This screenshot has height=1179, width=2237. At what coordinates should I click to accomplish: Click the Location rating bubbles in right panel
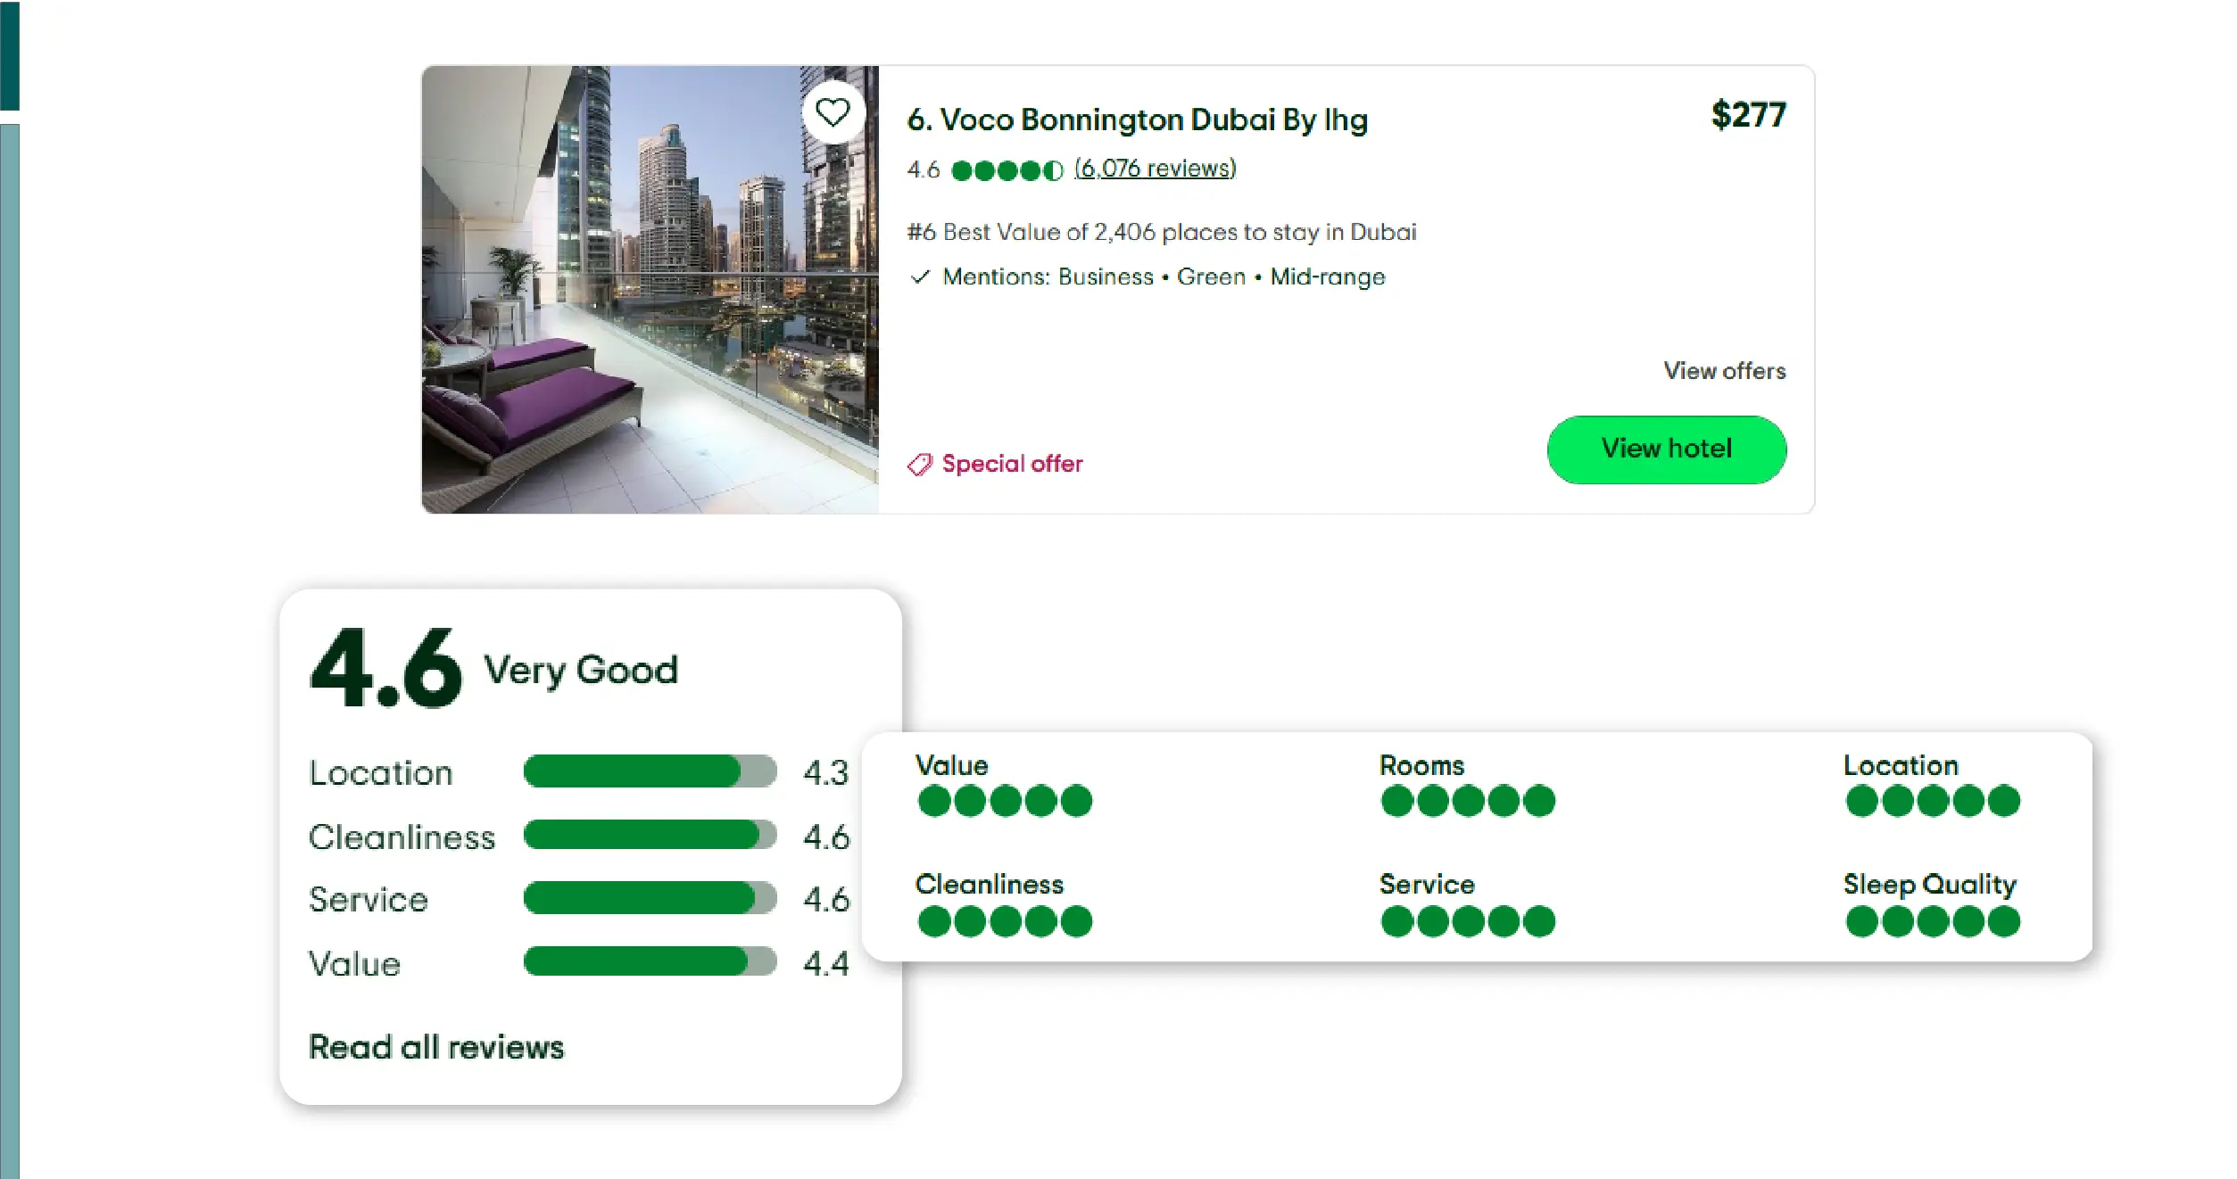1932,801
